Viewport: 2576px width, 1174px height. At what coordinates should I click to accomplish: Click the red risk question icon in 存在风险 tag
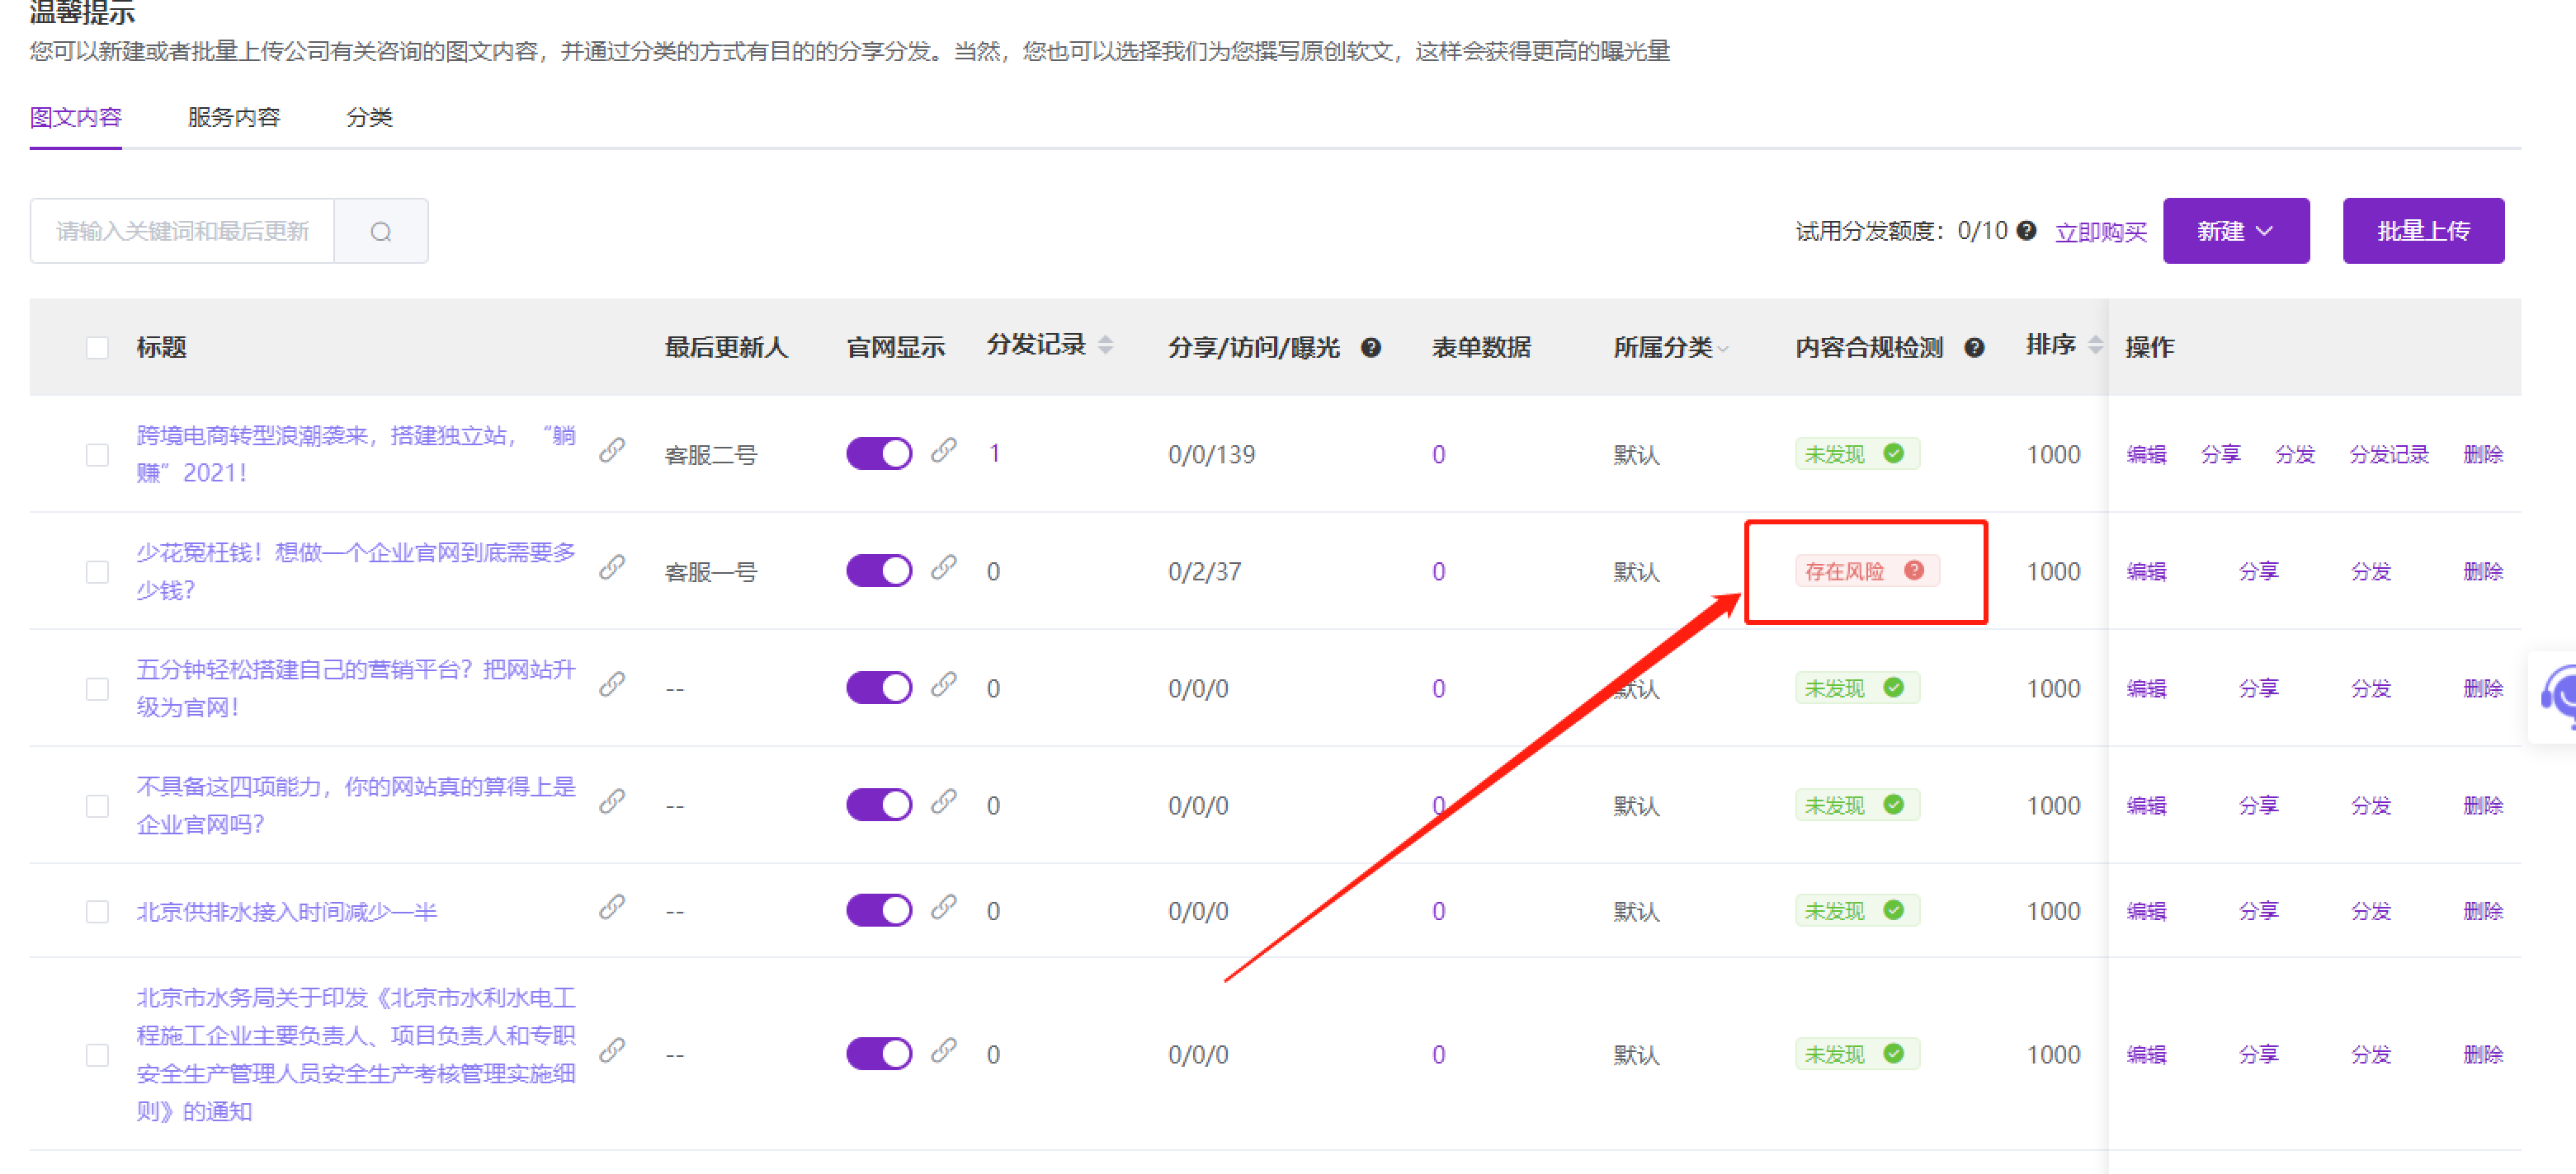[1914, 570]
